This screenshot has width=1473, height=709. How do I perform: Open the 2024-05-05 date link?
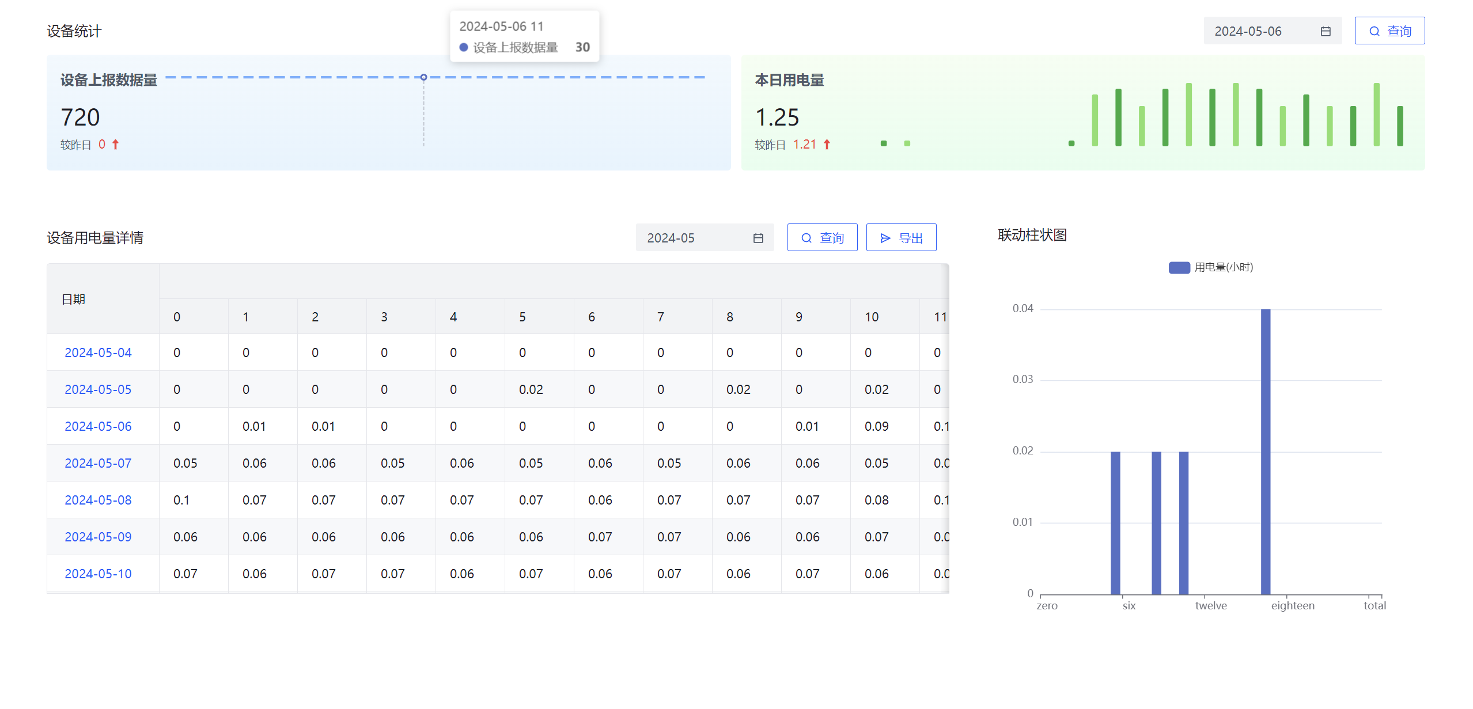coord(98,389)
